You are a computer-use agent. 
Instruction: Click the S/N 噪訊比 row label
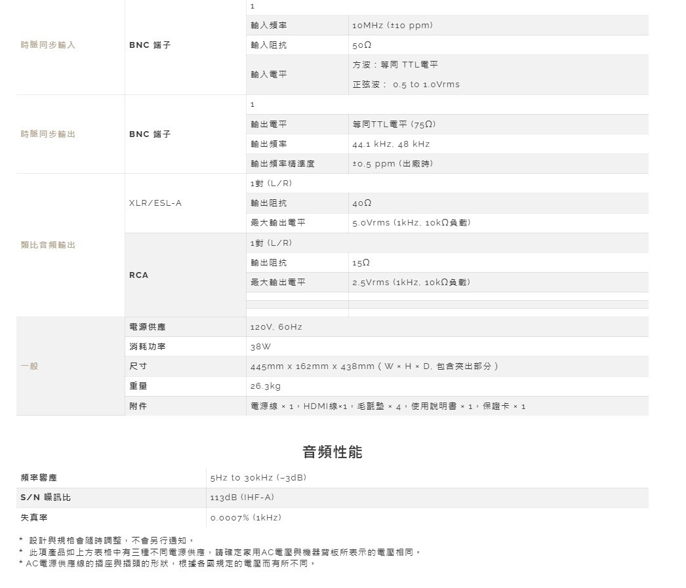(x=45, y=498)
